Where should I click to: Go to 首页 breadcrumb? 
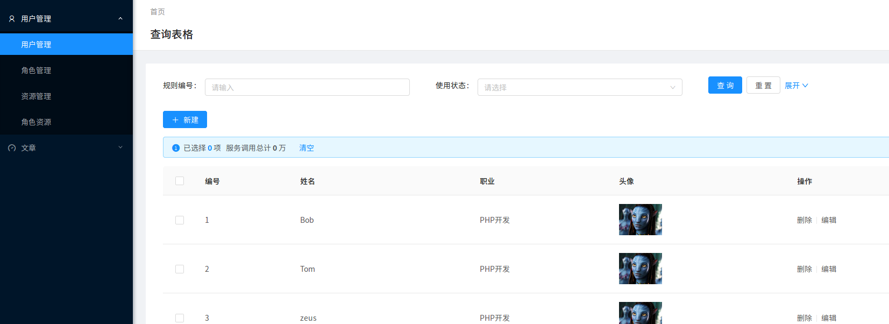[158, 12]
